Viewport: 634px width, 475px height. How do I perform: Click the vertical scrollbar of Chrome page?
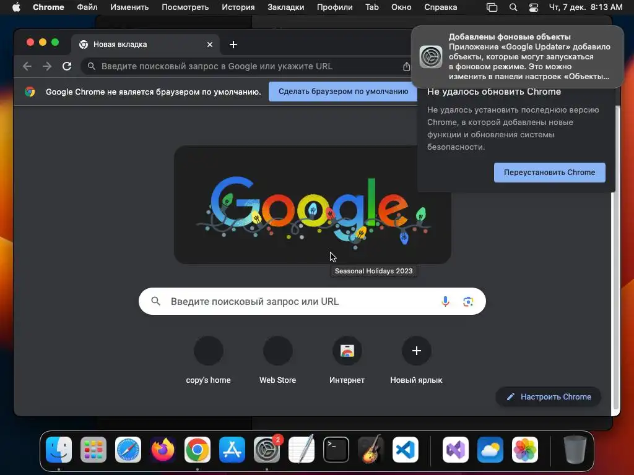point(616,259)
